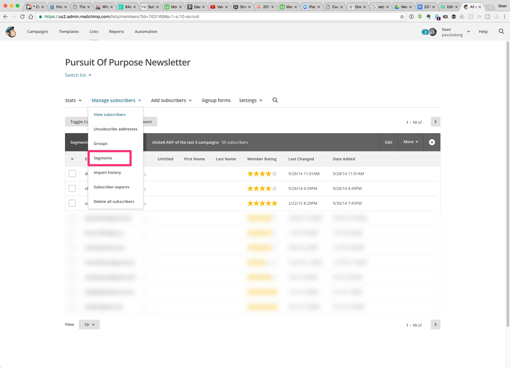Go to the browser home page
Viewport: 510px width, 368px height.
[31, 17]
